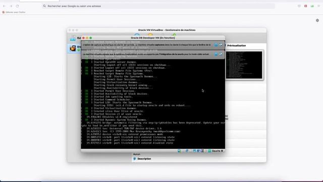Focus the Rechercher avec Google address bar
The height and width of the screenshot is (182, 323).
(x=158, y=6)
